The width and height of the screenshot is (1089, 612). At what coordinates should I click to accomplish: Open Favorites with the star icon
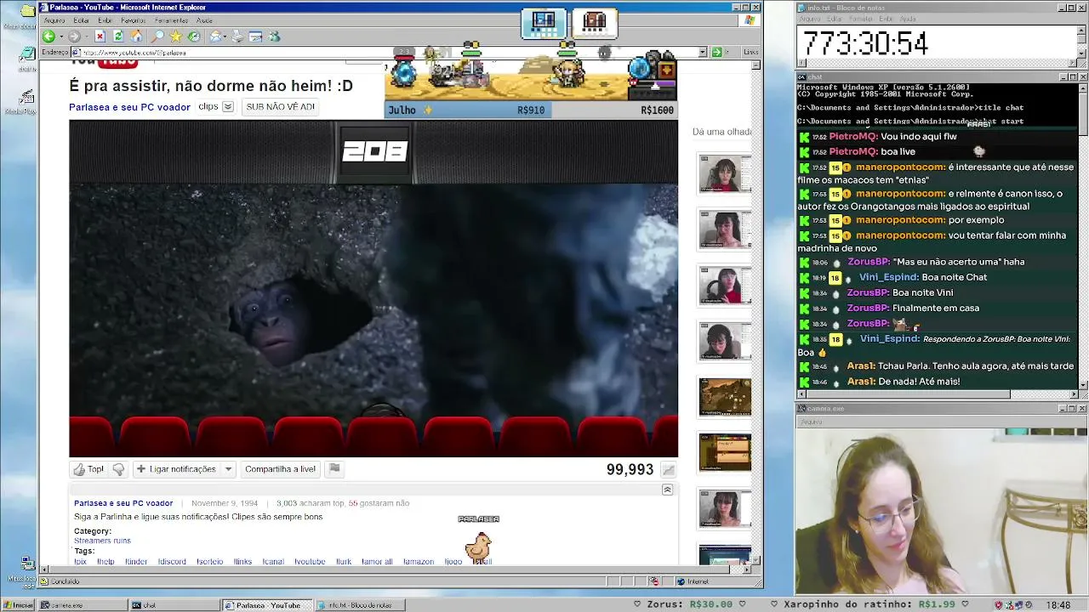point(175,37)
